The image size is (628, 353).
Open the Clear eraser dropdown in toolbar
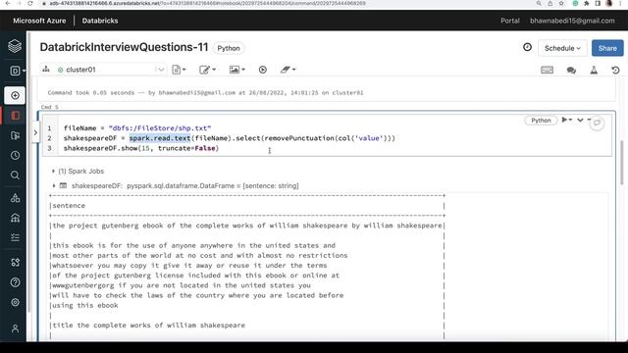pyautogui.click(x=288, y=70)
